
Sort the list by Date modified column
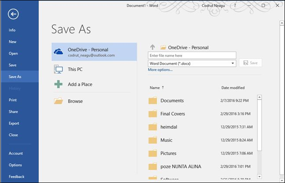coord(233,88)
